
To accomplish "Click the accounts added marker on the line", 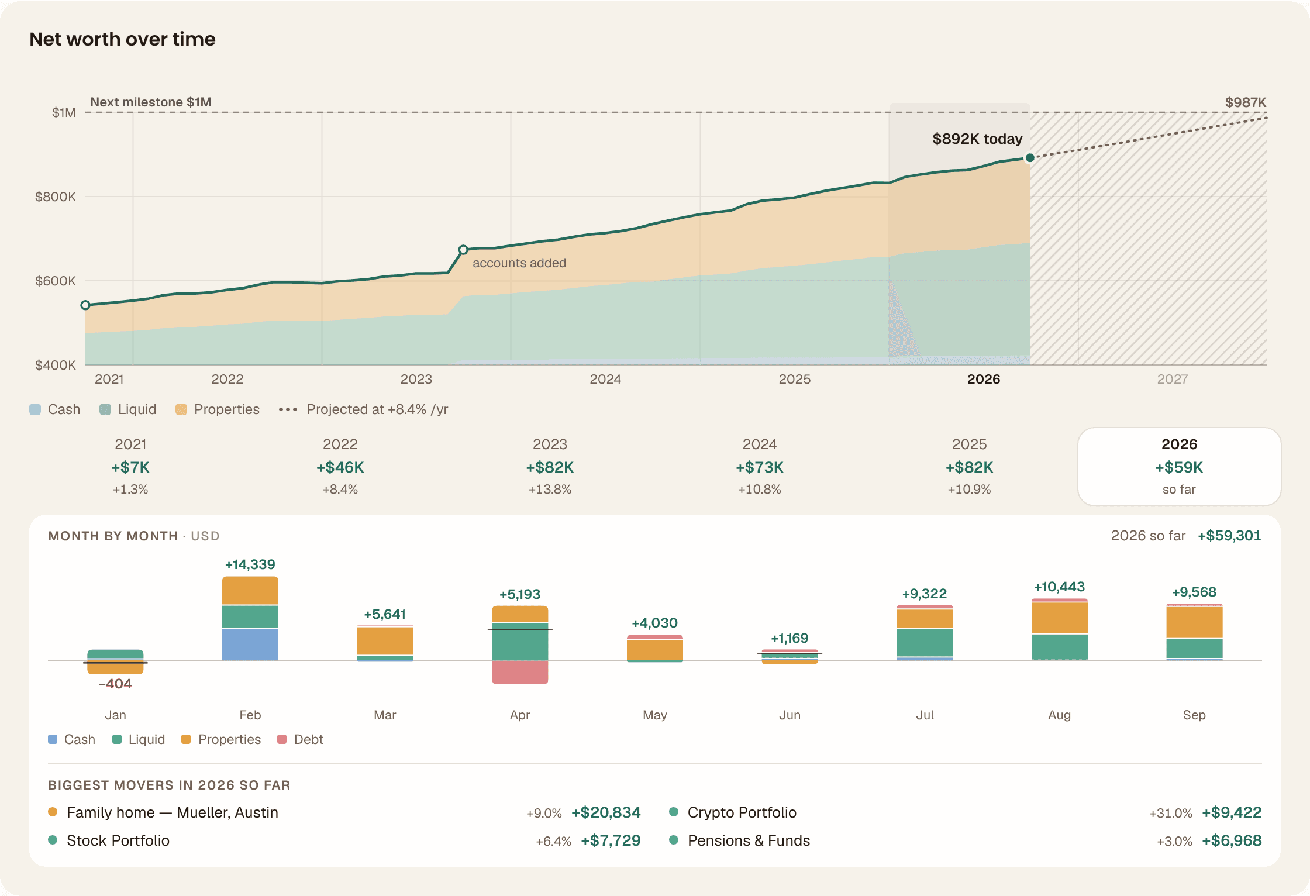I will click(463, 250).
